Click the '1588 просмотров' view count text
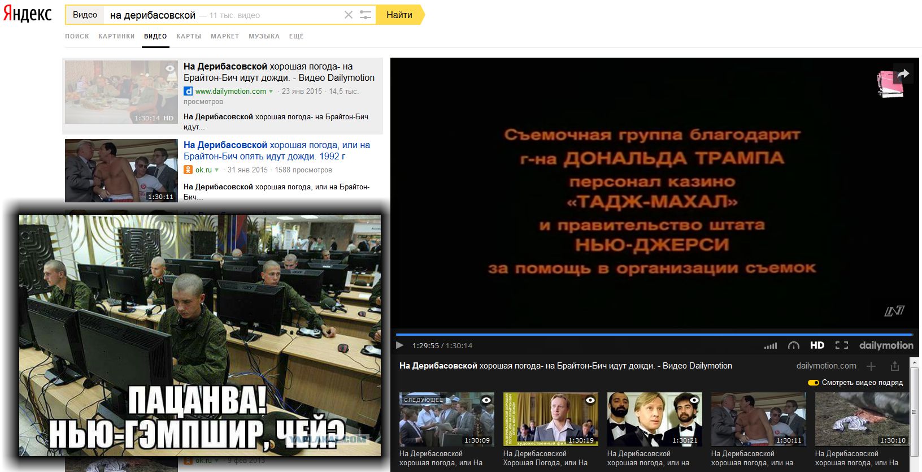The width and height of the screenshot is (922, 472). tap(303, 170)
